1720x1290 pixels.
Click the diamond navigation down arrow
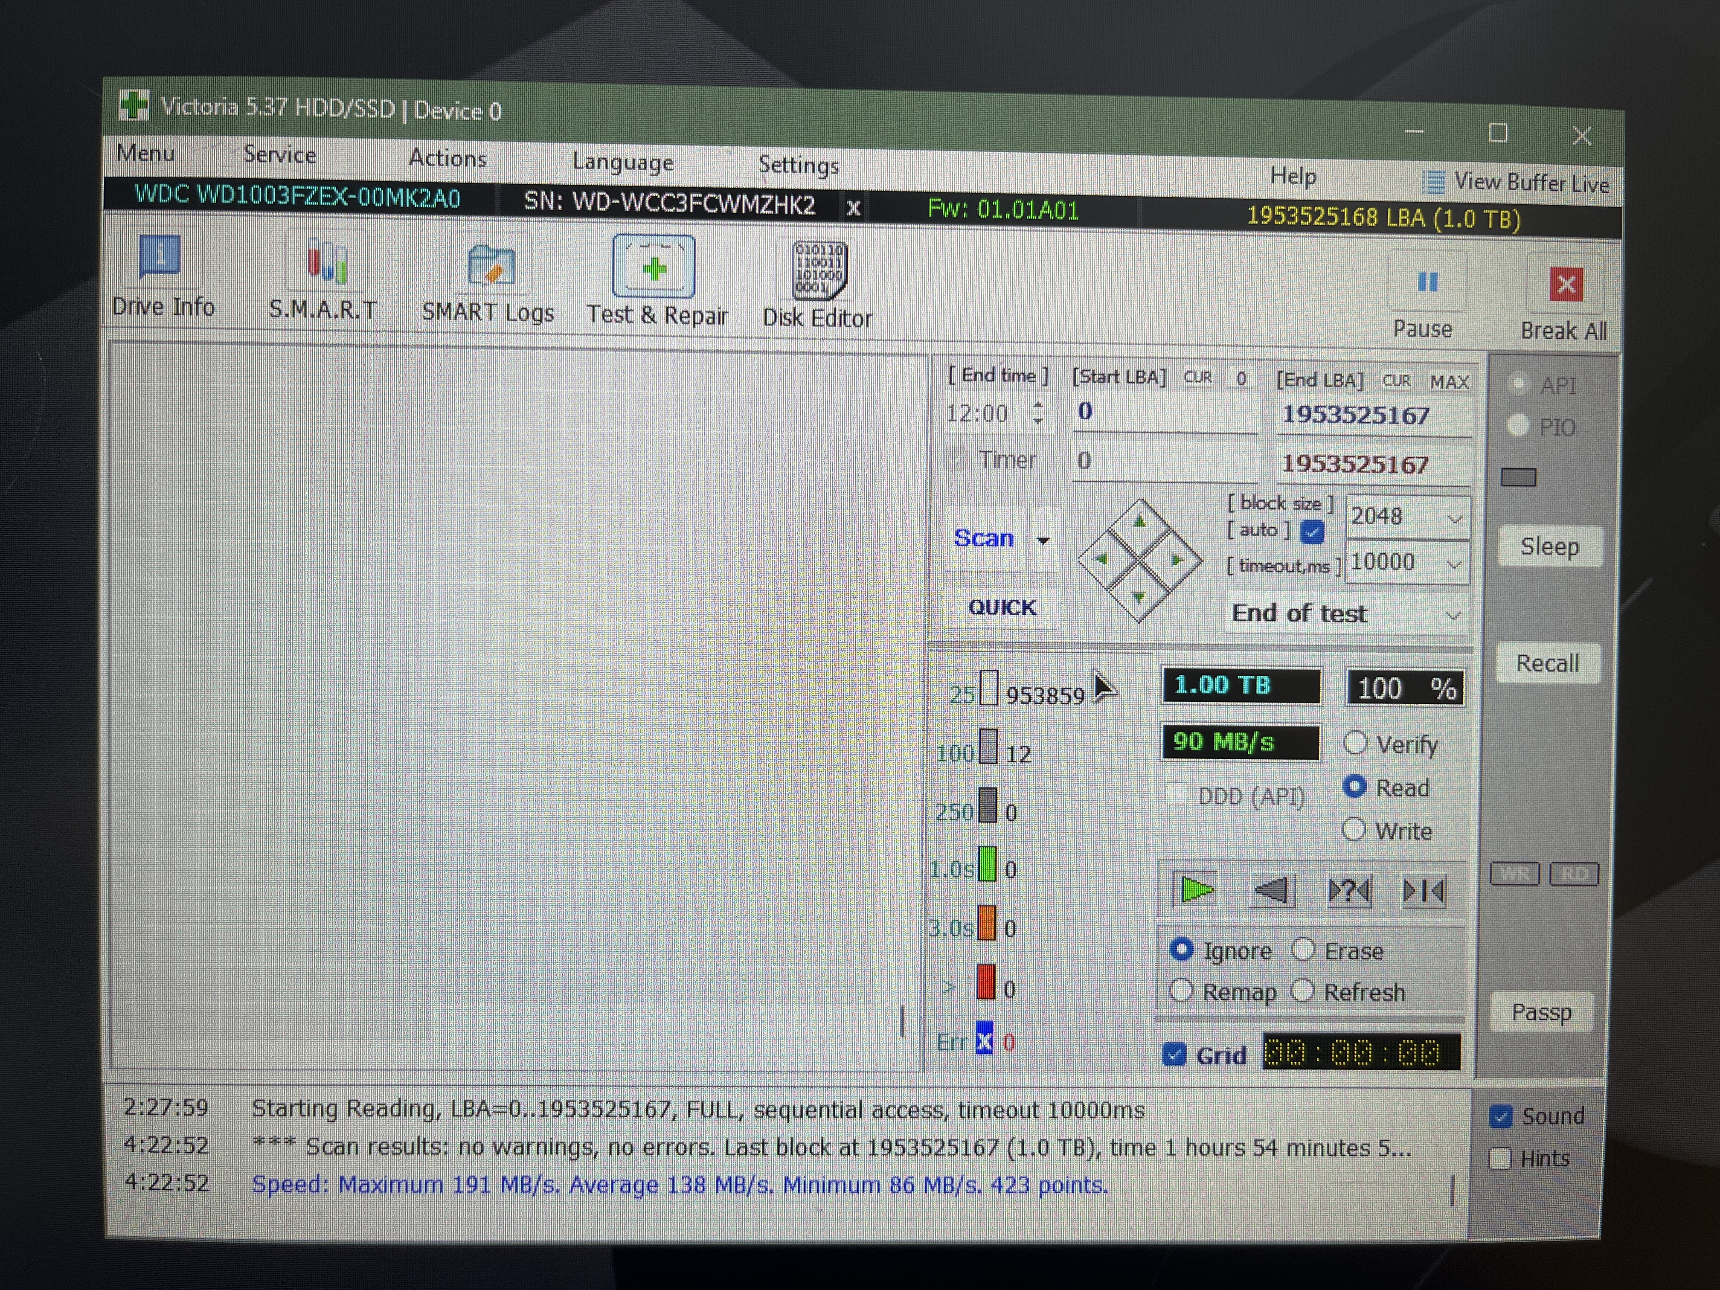(x=1139, y=597)
